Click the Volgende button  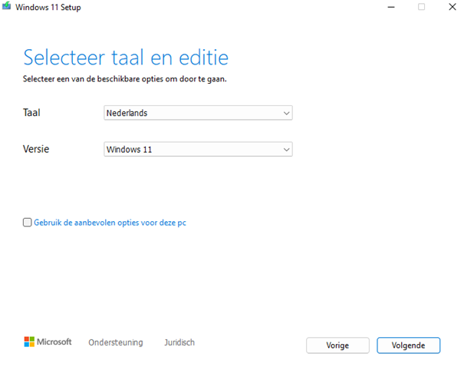click(408, 346)
